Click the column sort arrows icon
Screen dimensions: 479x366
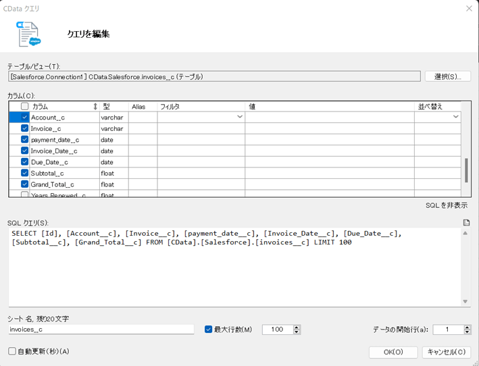click(x=95, y=107)
